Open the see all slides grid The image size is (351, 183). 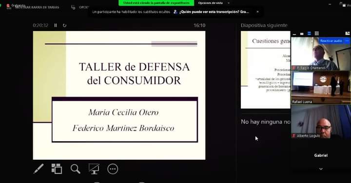coord(57,169)
